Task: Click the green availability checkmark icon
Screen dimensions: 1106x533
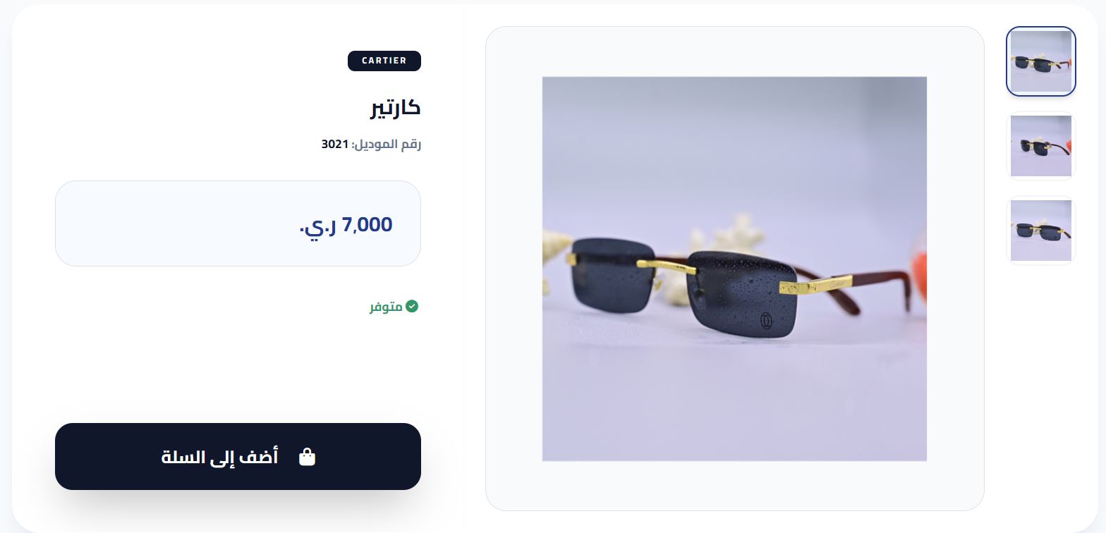Action: 413,306
